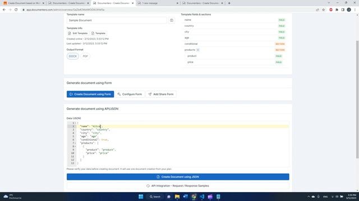This screenshot has width=359, height=201.
Task: Bookmark this page with the star icon
Action: point(324,10)
